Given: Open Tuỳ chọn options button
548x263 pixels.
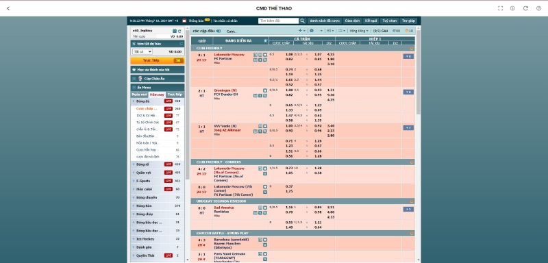Looking at the screenshot, I should tap(389, 21).
